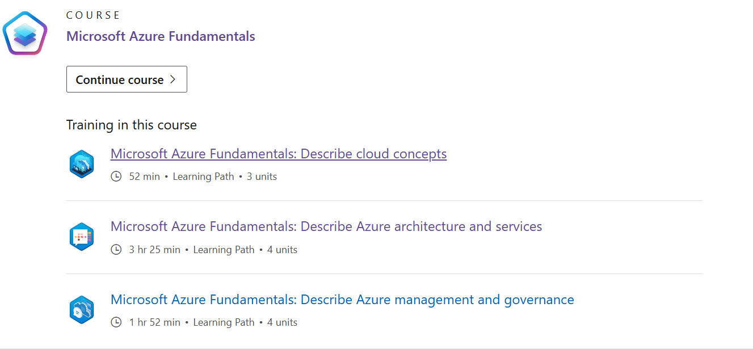The width and height of the screenshot is (753, 349).
Task: Click the 52 min duration text
Action: tap(145, 176)
